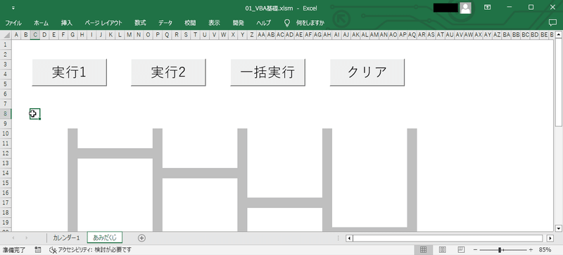The height and width of the screenshot is (255, 563).
Task: Click the 何をしますか search field
Action: tap(310, 23)
